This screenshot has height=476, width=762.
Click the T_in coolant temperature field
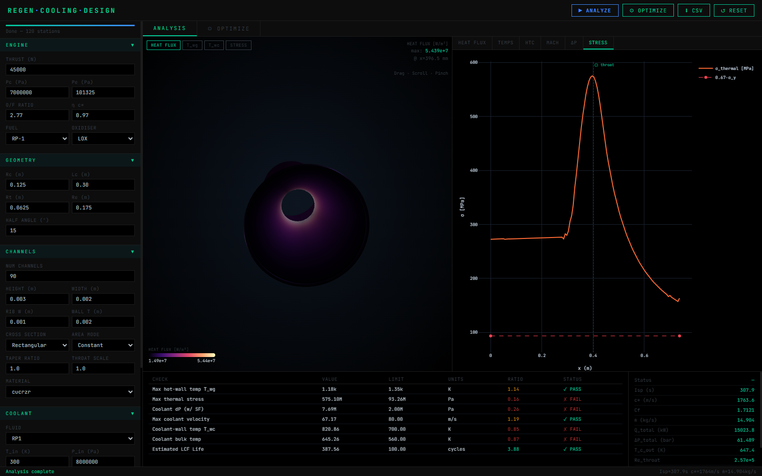coord(37,462)
